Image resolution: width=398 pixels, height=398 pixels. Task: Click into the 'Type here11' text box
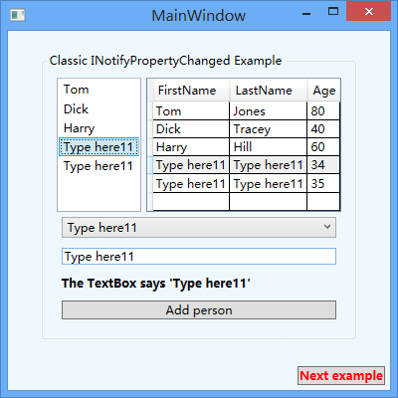199,257
